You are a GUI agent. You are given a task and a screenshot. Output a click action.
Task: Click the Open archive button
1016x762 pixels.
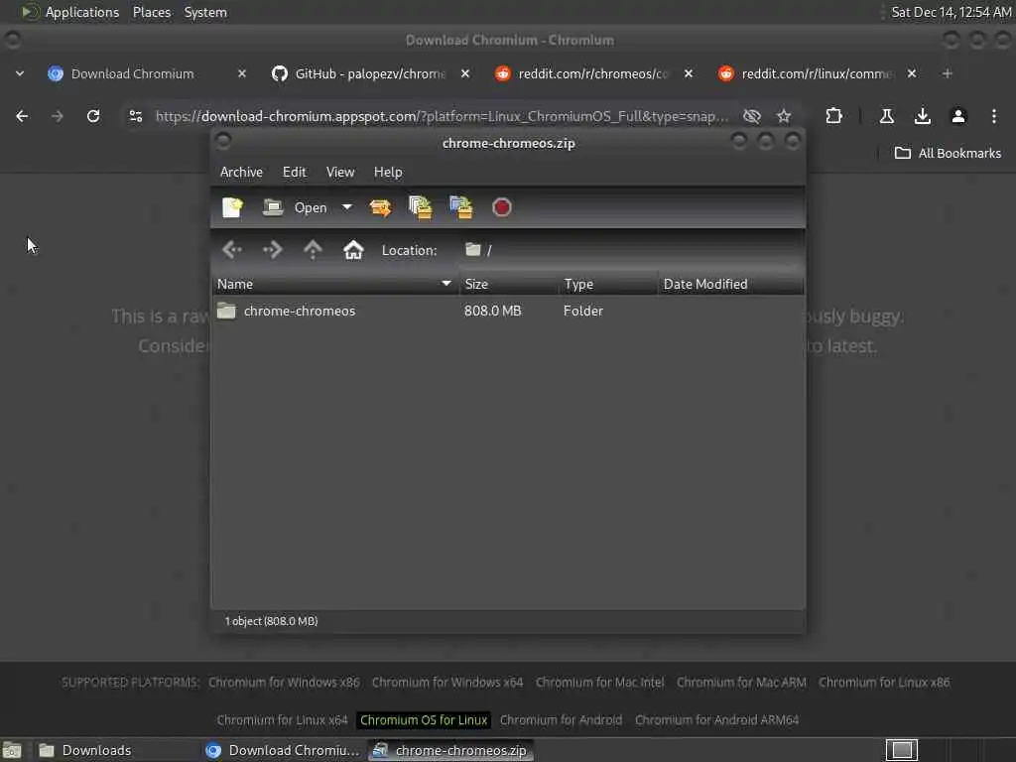tap(296, 207)
